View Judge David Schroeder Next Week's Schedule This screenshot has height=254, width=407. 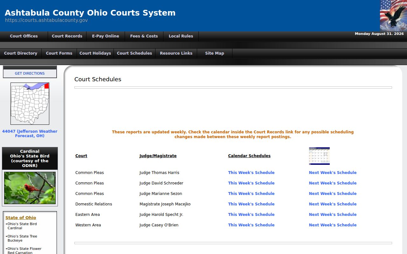coord(333,183)
